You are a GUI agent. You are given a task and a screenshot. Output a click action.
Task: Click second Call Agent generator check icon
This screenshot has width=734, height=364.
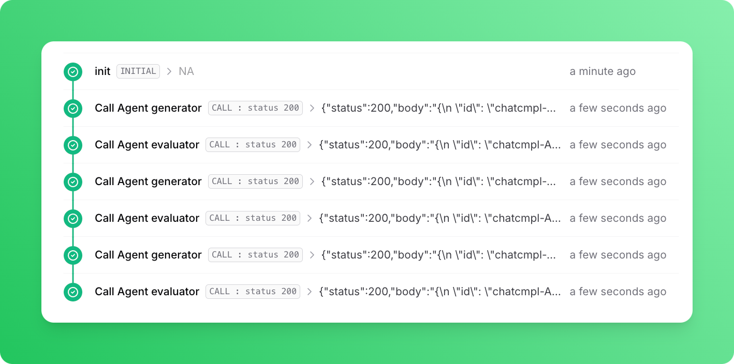[73, 181]
